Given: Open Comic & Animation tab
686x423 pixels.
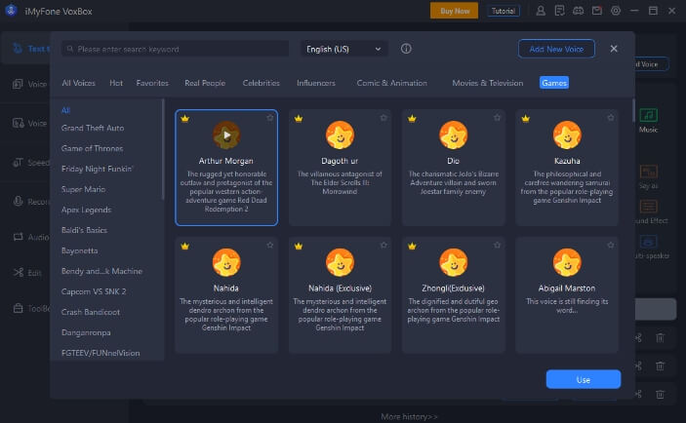Looking at the screenshot, I should pos(391,83).
